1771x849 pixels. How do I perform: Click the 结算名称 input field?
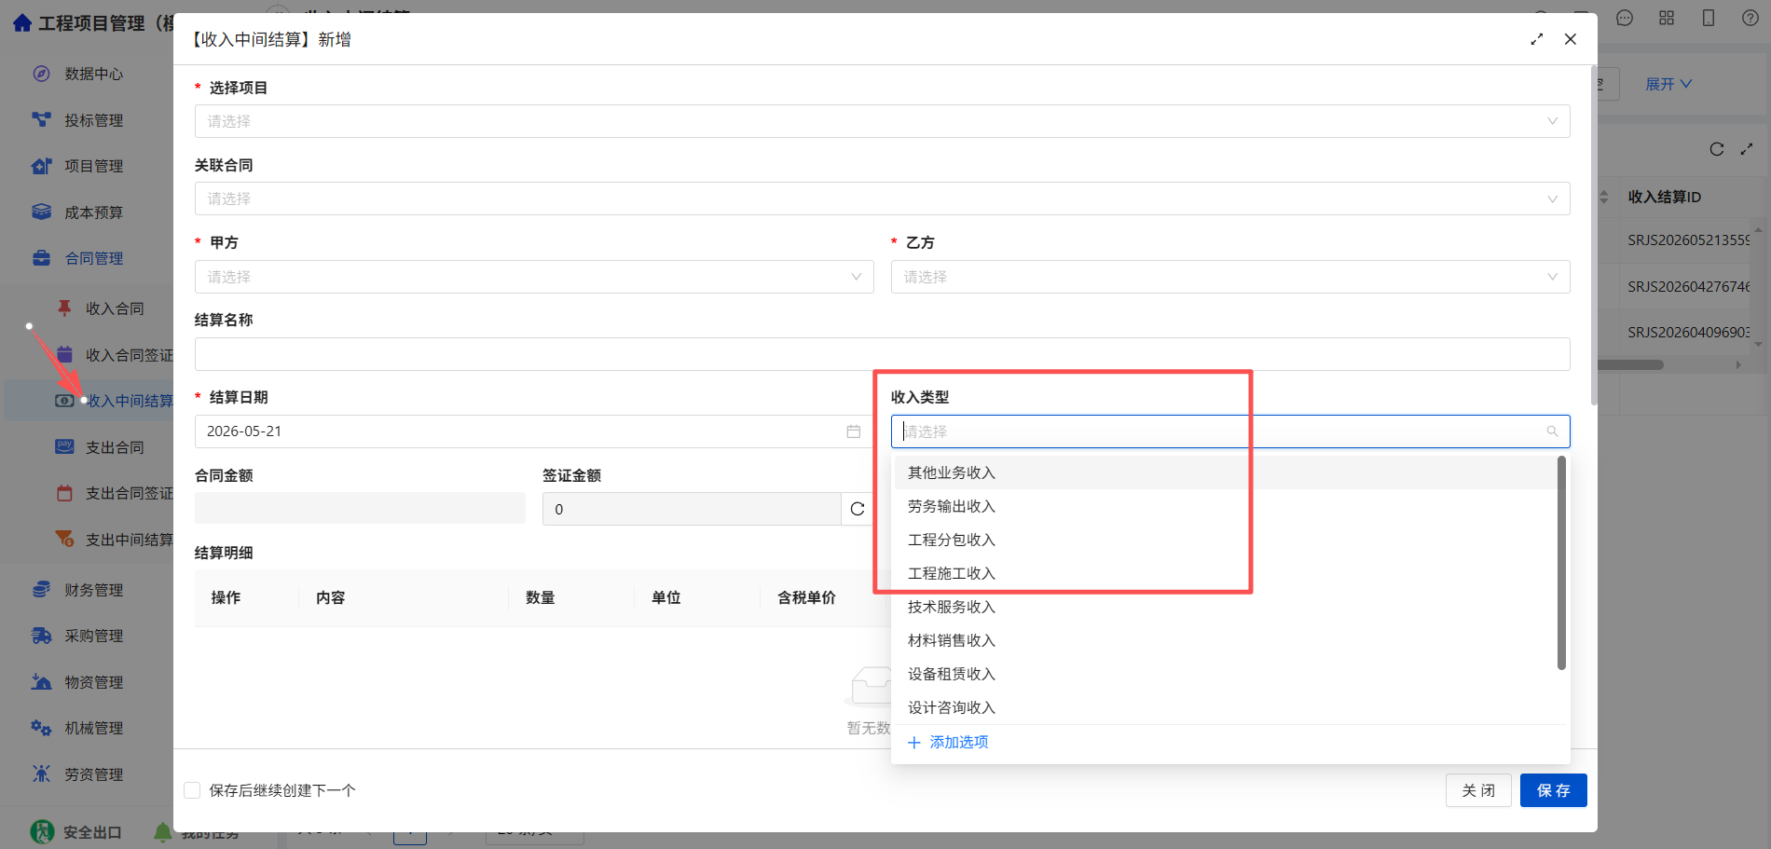point(882,354)
